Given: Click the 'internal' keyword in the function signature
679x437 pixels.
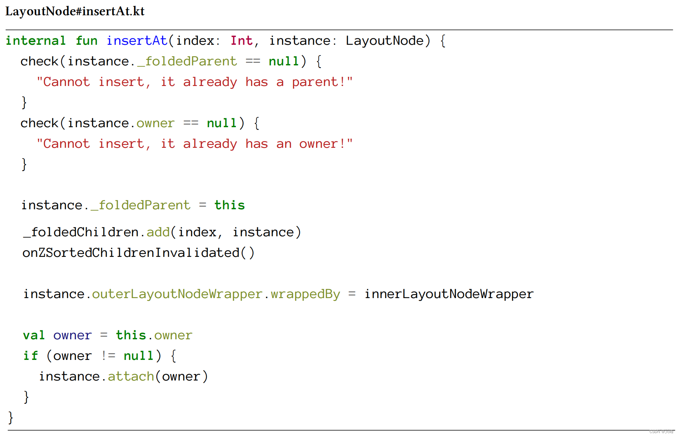Looking at the screenshot, I should pos(36,41).
